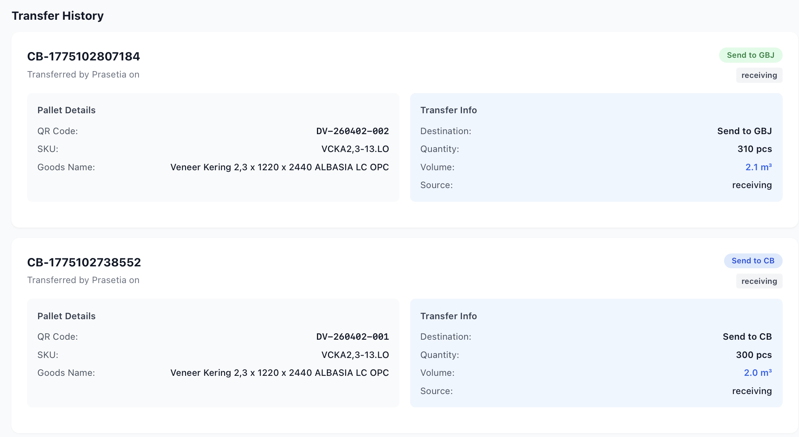Click the 310 pcs quantity value
799x437 pixels.
click(x=754, y=149)
